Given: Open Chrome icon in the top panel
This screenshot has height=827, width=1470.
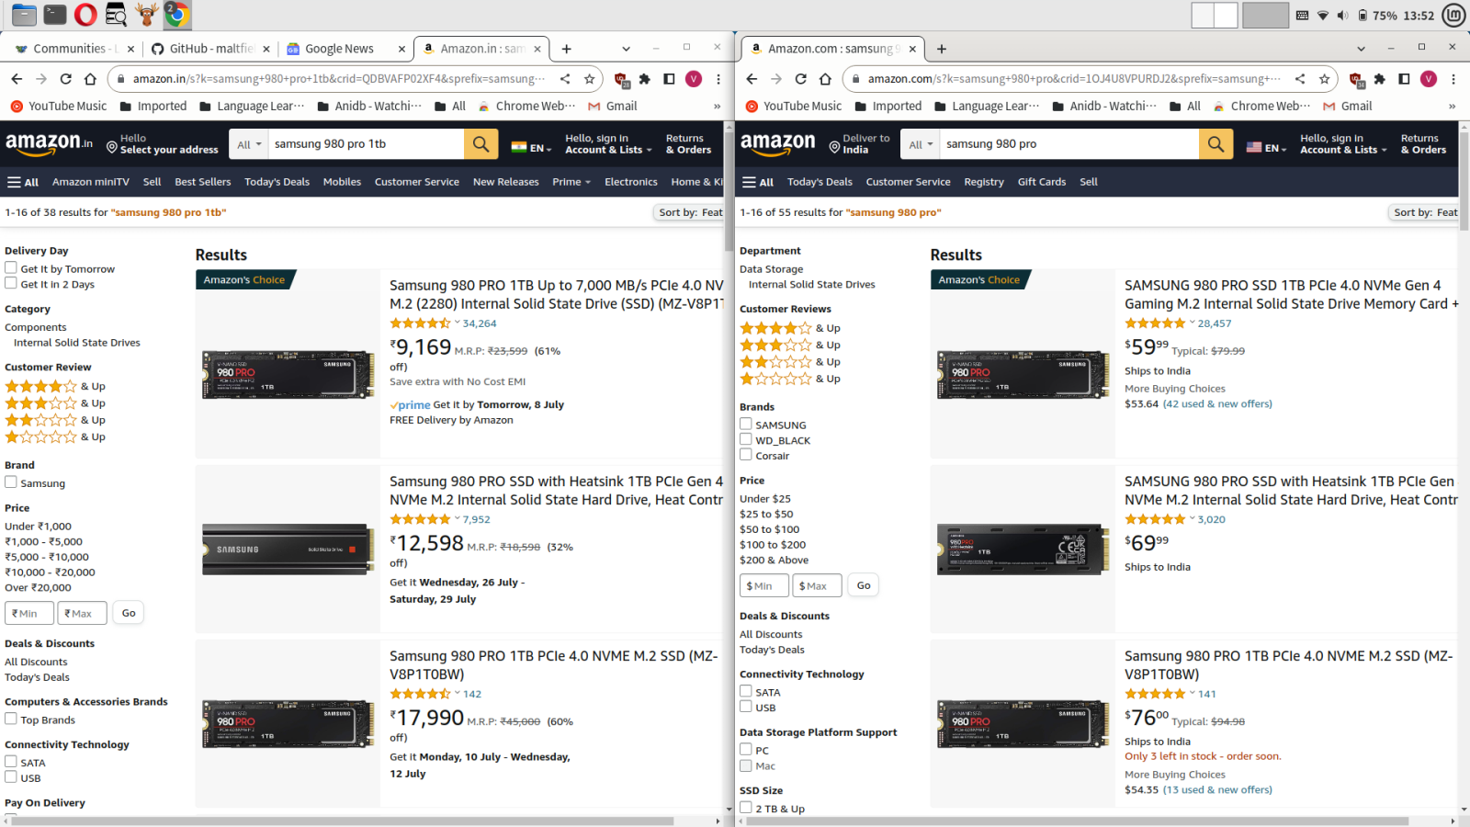Looking at the screenshot, I should pyautogui.click(x=176, y=15).
